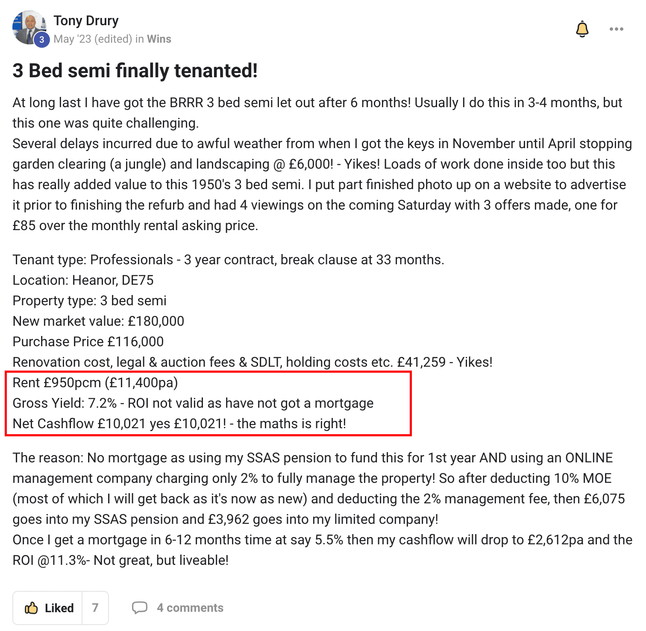
Task: Click the speech bubble comment icon
Action: click(140, 608)
